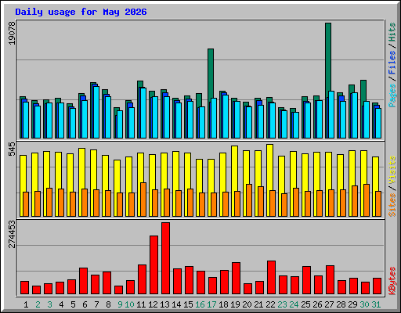Click the Visits legend label
Screen dimensions: 401x313
pos(392,171)
